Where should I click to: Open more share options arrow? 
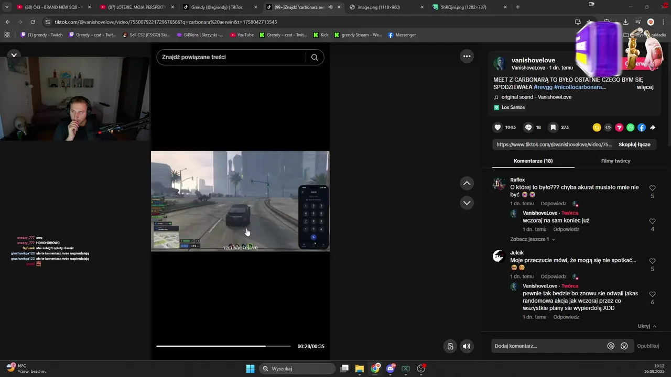click(x=653, y=127)
